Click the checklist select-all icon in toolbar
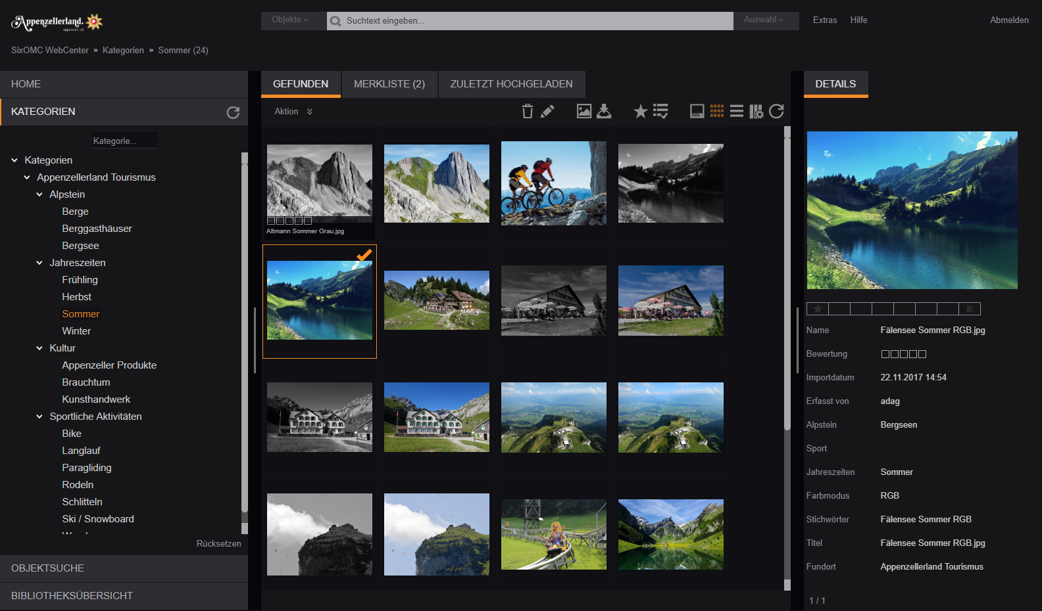 point(660,112)
